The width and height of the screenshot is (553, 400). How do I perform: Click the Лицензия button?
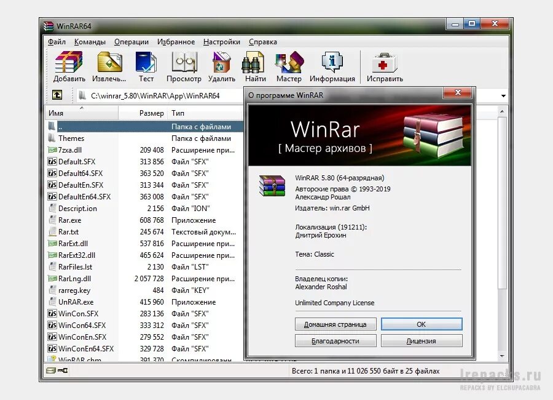422,340
